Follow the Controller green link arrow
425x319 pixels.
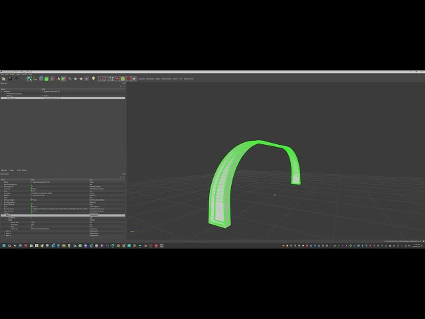coord(31,189)
